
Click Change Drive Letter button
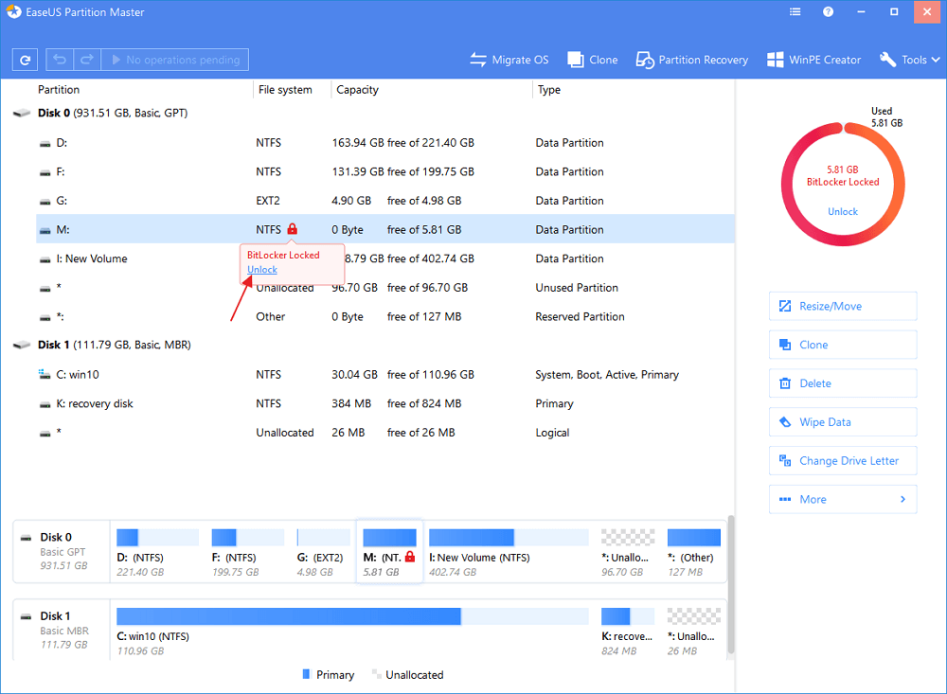point(843,461)
